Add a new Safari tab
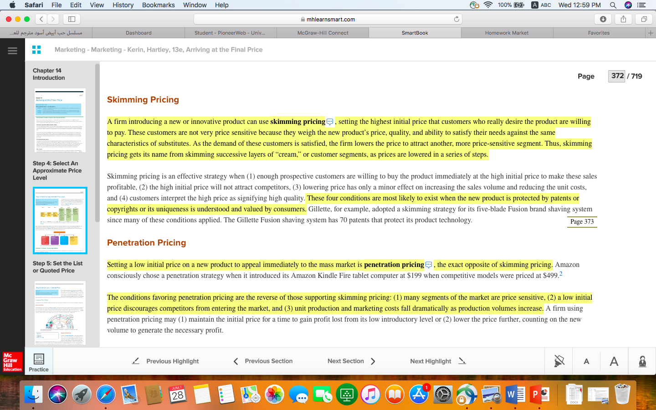The width and height of the screenshot is (656, 410). 651,33
